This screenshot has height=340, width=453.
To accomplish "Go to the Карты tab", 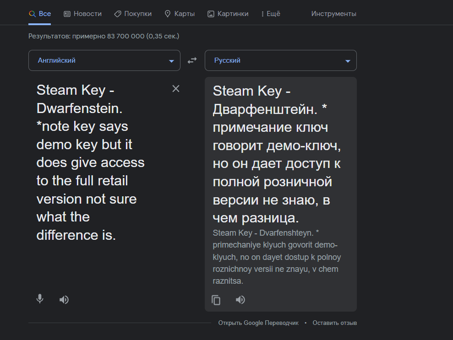I will click(x=180, y=14).
